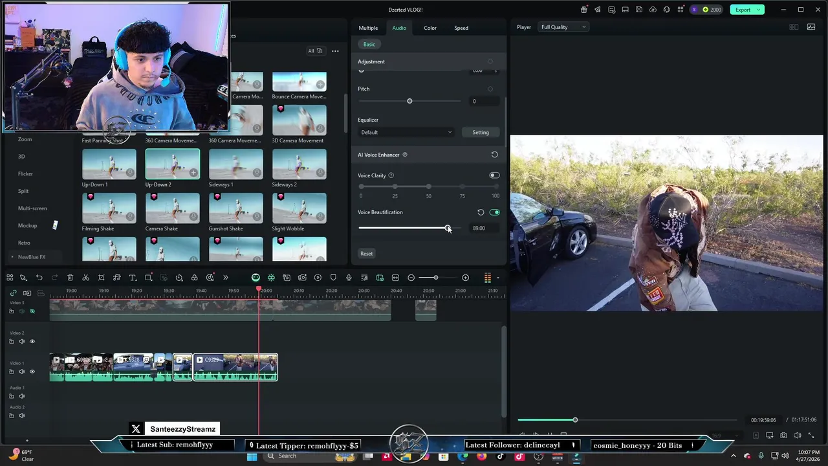The width and height of the screenshot is (828, 466).
Task: Switch to the Audio tab
Action: 399,28
